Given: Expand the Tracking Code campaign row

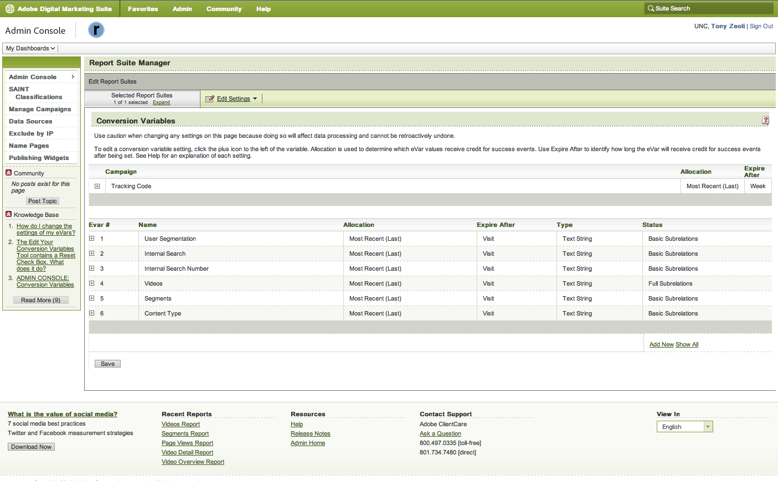Looking at the screenshot, I should [97, 187].
